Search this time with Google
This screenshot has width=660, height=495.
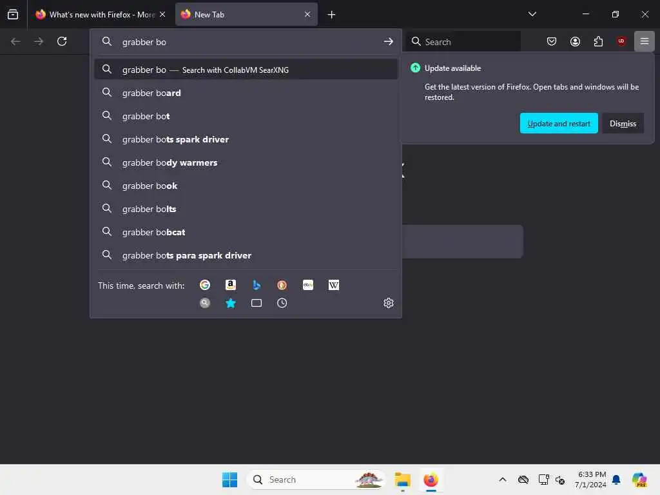click(204, 285)
